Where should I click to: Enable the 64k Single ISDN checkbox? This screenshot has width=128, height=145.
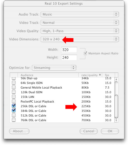(14, 83)
